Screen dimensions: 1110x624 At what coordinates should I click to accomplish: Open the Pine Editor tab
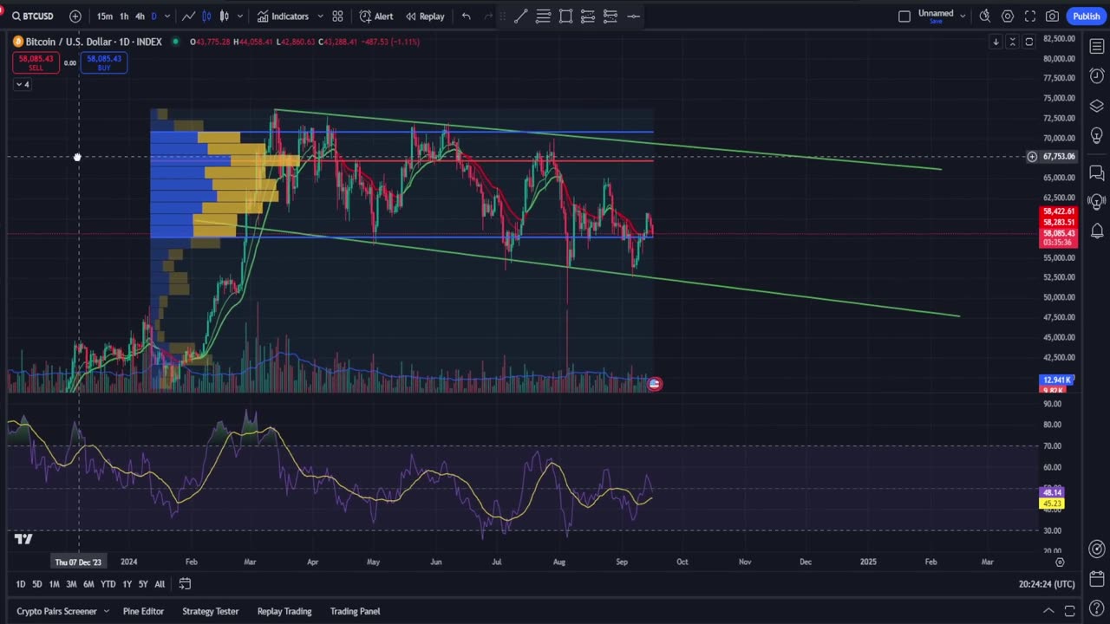tap(143, 611)
